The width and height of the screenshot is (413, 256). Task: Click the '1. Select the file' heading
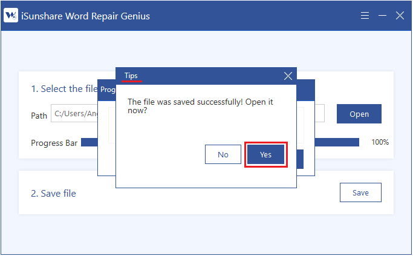pos(64,89)
